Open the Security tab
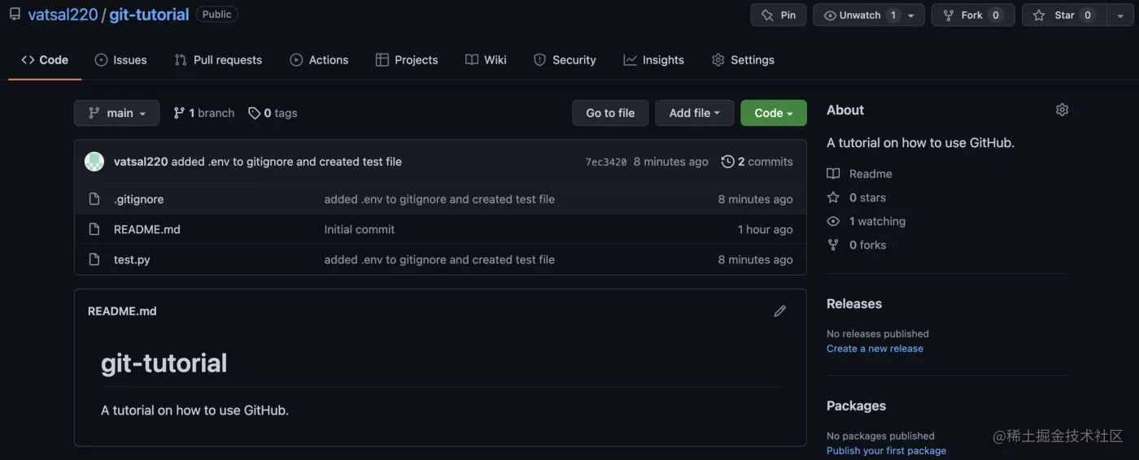Viewport: 1139px width, 460px height. click(x=565, y=60)
